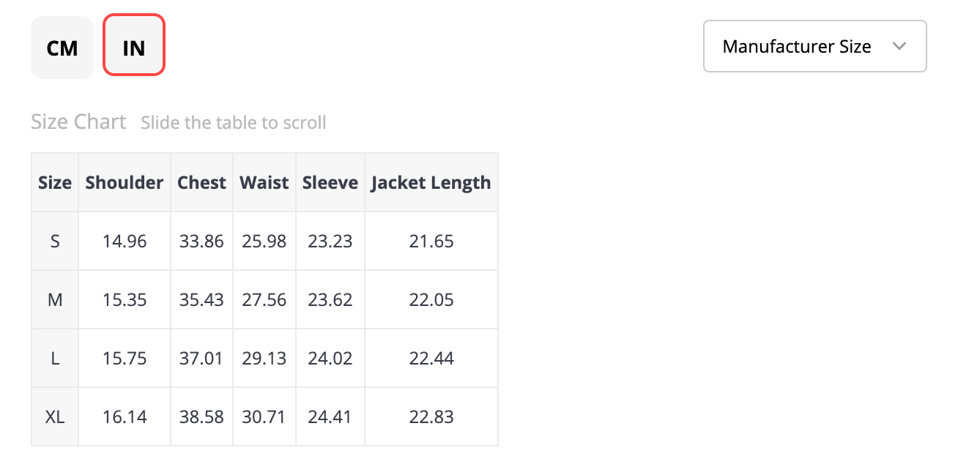Viewport: 958px width, 467px height.
Task: Select the M size row label
Action: [55, 299]
